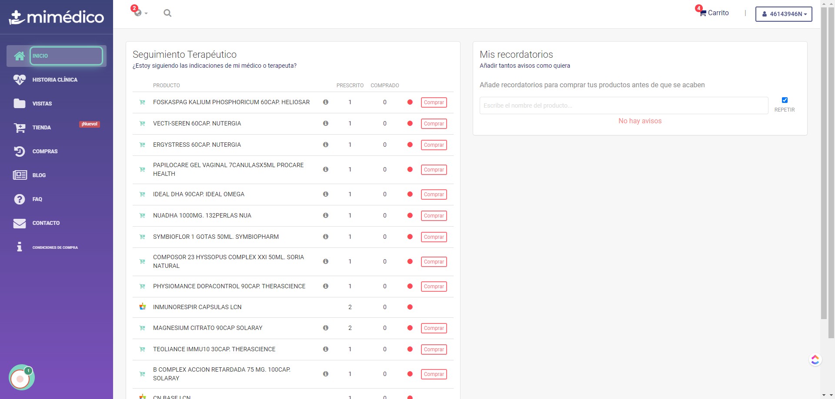Open the Carrito shopping cart
Screen dimensions: 835x399
(x=714, y=13)
